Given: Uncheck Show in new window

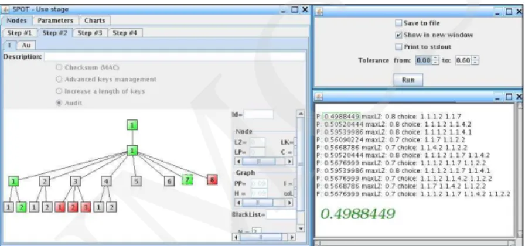Looking at the screenshot, I should [398, 35].
